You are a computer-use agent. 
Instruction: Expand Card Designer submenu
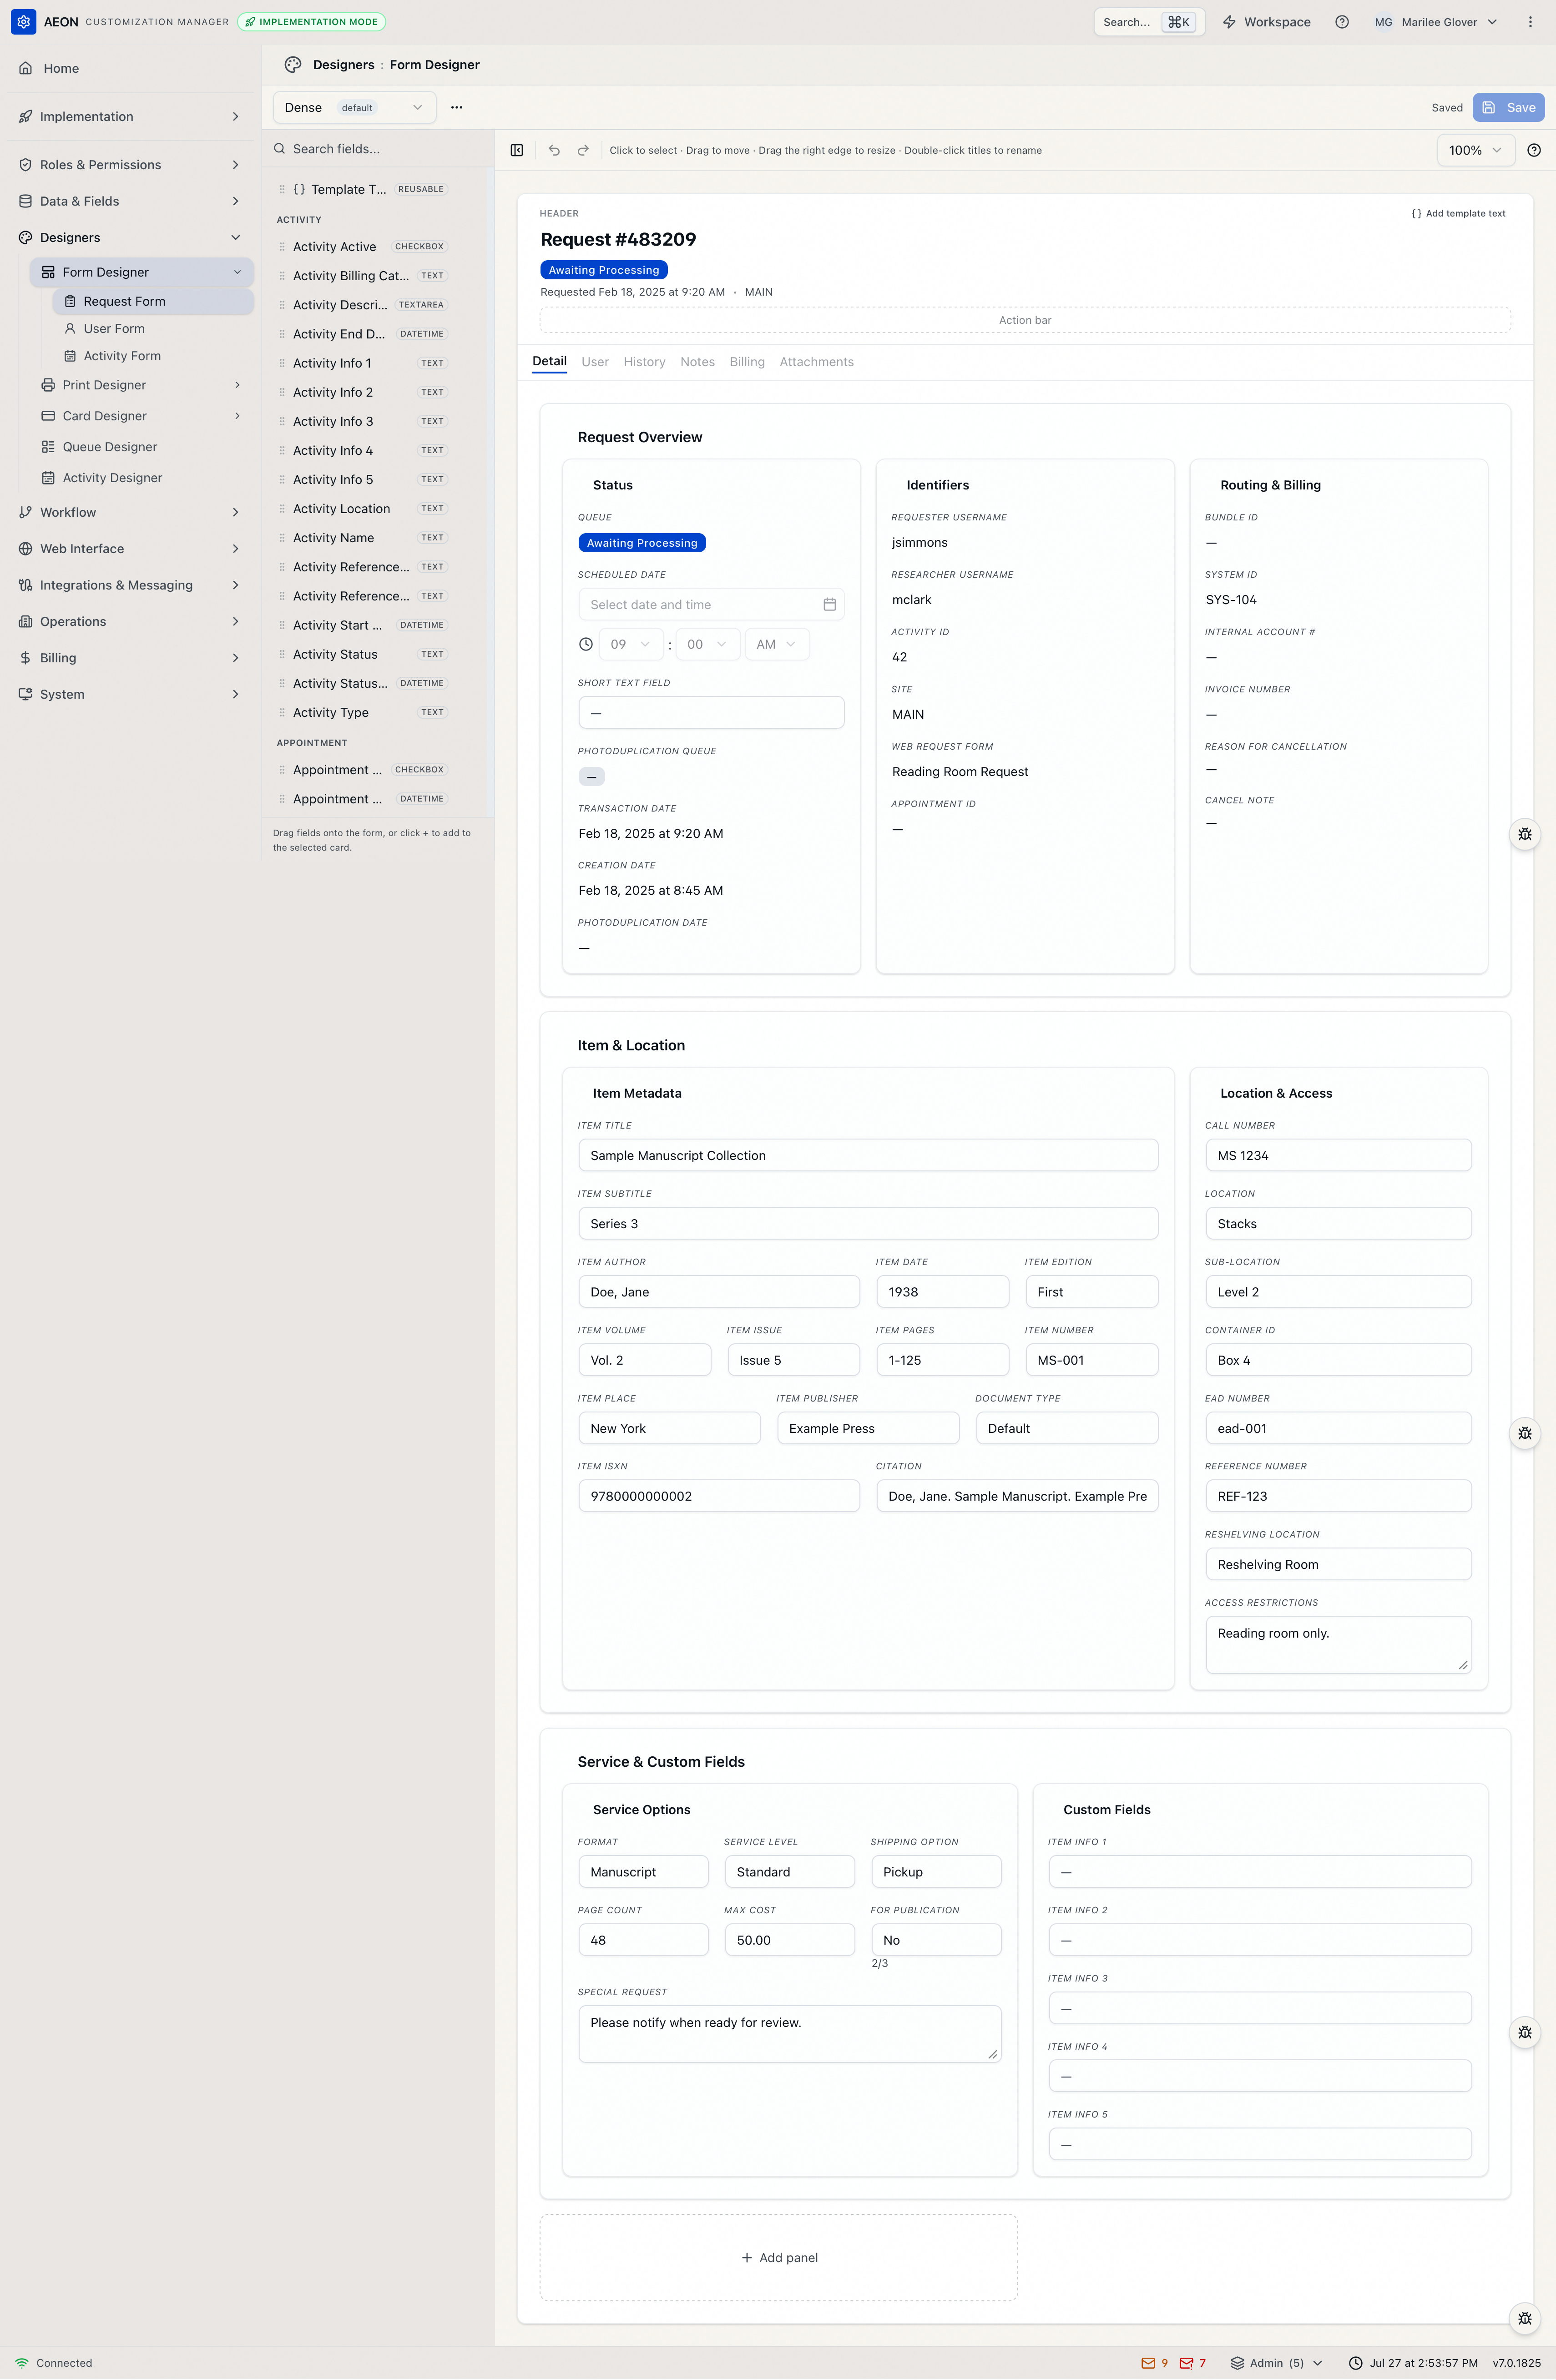click(x=237, y=416)
